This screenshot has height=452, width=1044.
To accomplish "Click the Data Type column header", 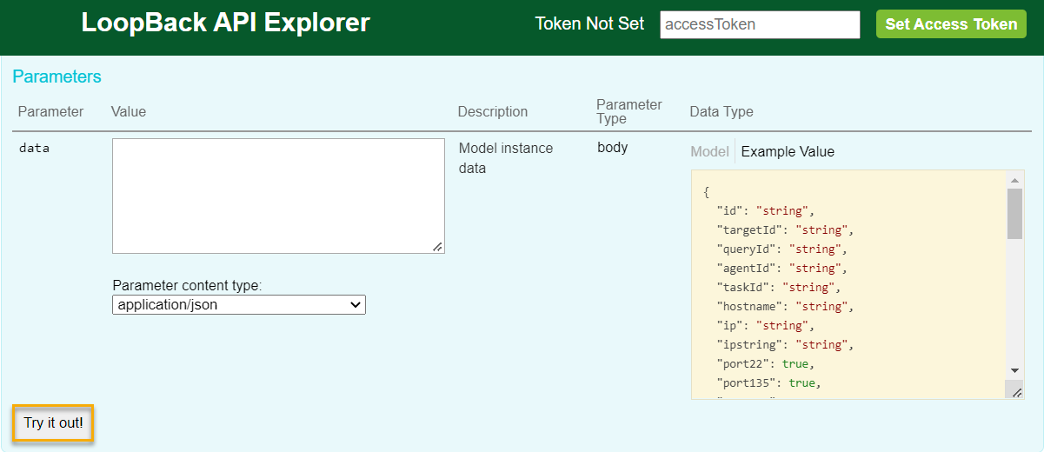I will click(x=721, y=111).
